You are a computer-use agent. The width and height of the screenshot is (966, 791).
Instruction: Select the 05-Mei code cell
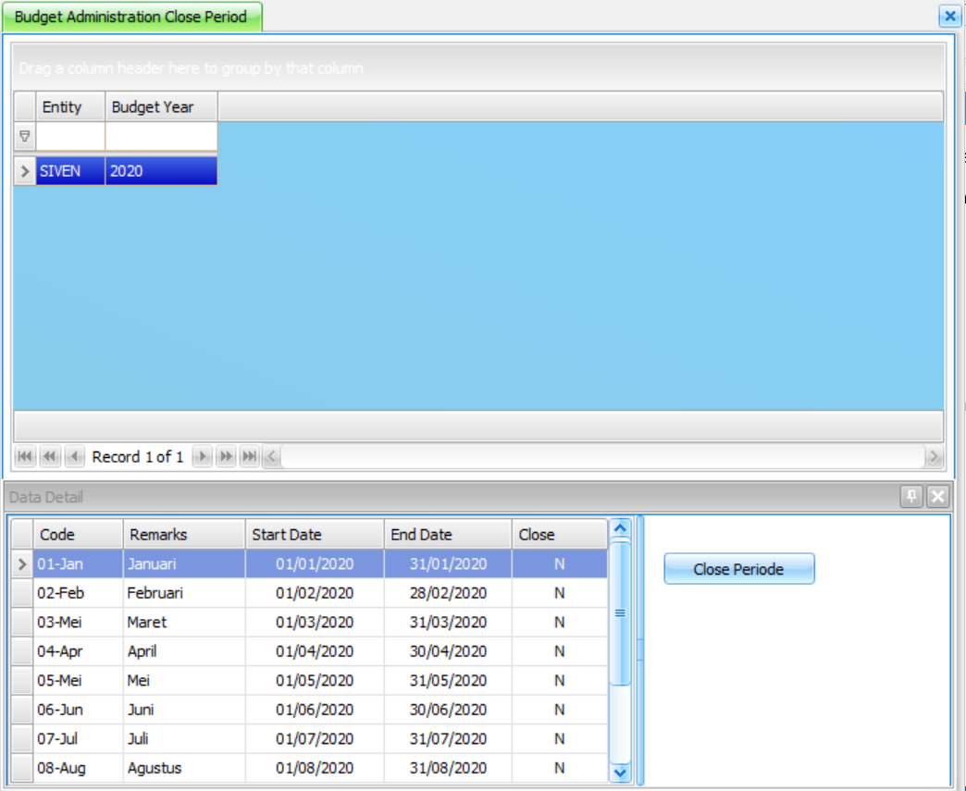79,680
